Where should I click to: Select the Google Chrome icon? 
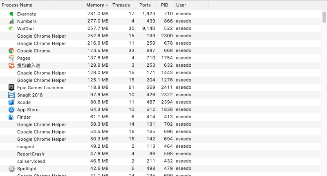click(11, 51)
